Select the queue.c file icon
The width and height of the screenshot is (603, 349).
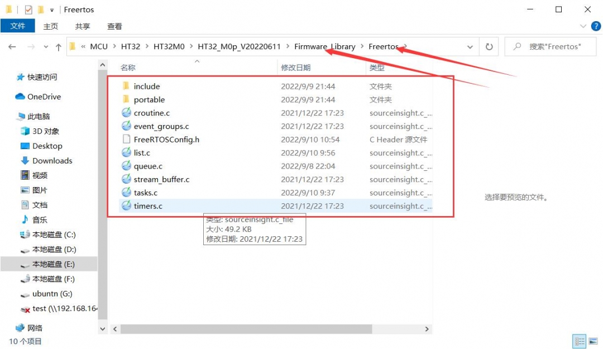[x=126, y=166]
